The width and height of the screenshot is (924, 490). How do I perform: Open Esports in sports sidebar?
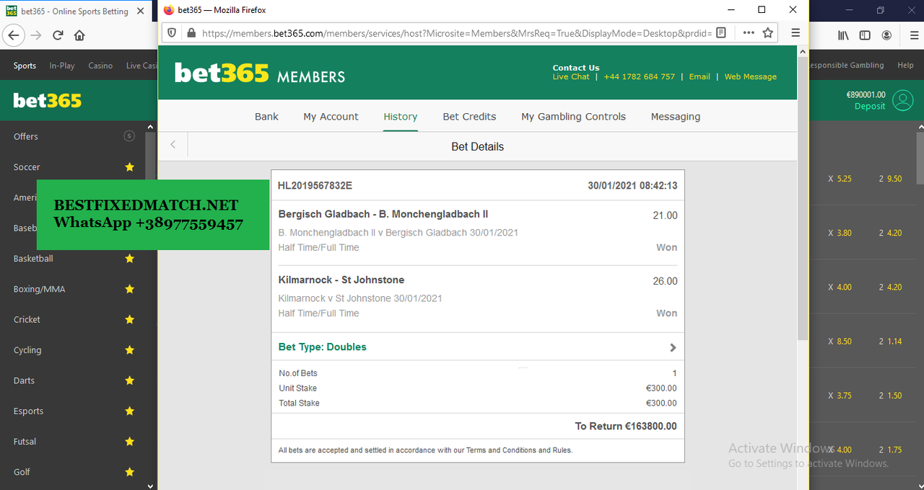coord(28,411)
